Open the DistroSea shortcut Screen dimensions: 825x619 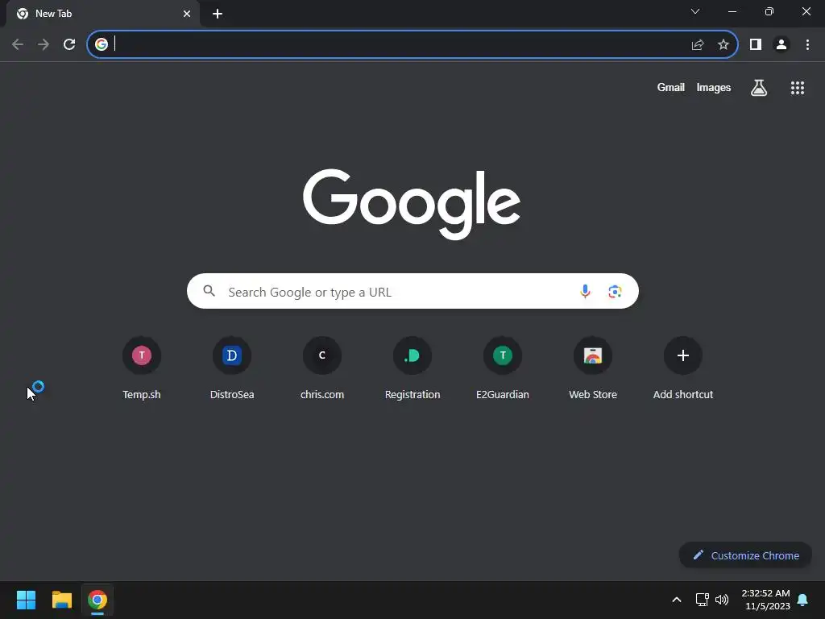(x=232, y=368)
